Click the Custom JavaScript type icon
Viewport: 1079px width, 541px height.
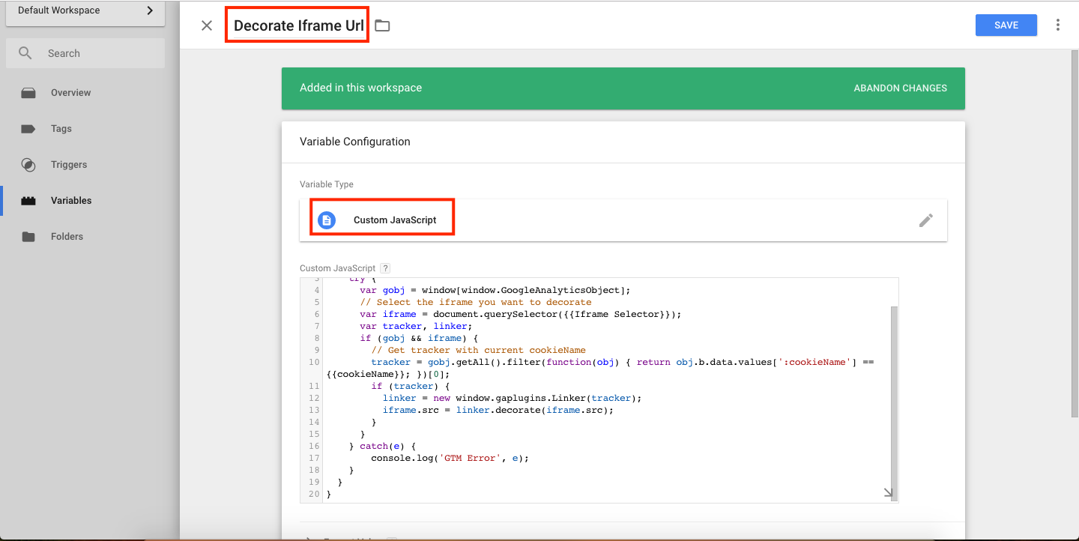point(327,220)
